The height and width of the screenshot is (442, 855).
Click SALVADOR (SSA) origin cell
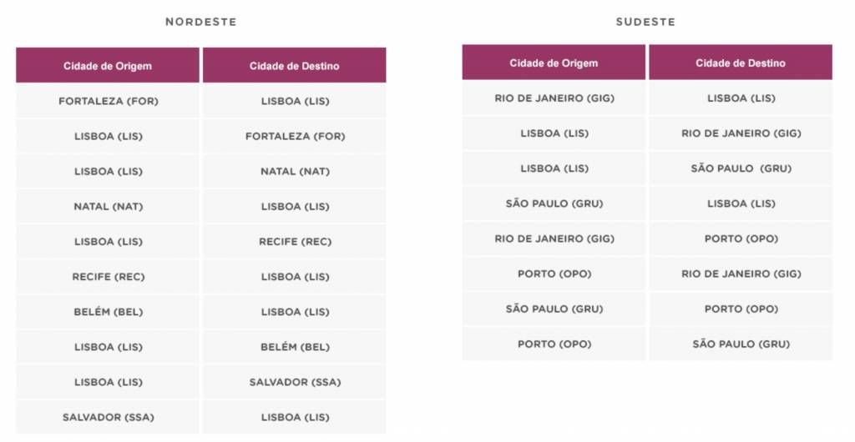click(x=108, y=417)
